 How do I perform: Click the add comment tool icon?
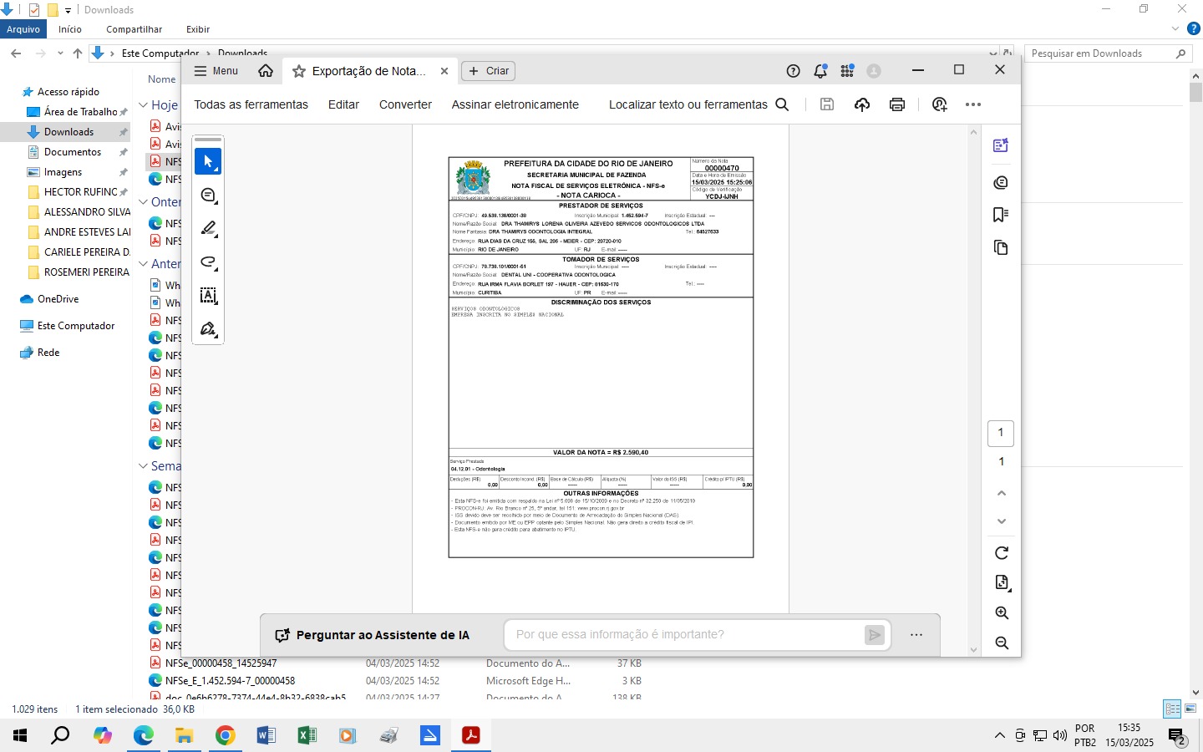click(x=208, y=196)
